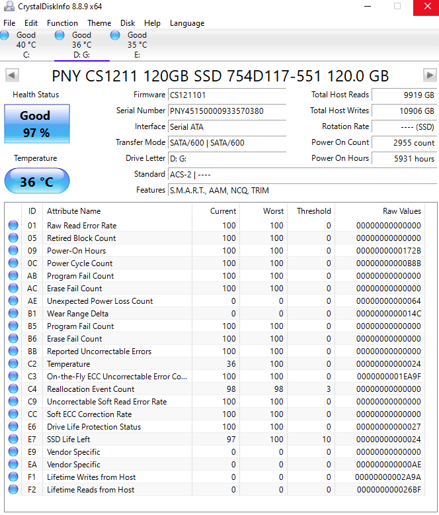Click the CrystalDiskInfo app icon in title bar
The height and width of the screenshot is (515, 439).
(x=9, y=6)
